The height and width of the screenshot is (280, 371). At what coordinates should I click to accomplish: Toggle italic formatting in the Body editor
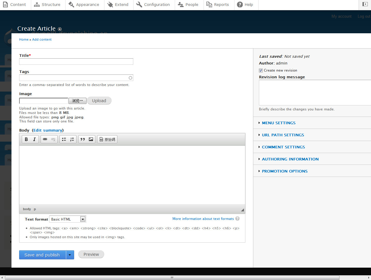tap(34, 139)
